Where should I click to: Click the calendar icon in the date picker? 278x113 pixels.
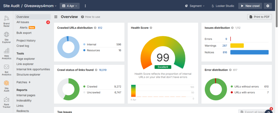click(x=64, y=6)
